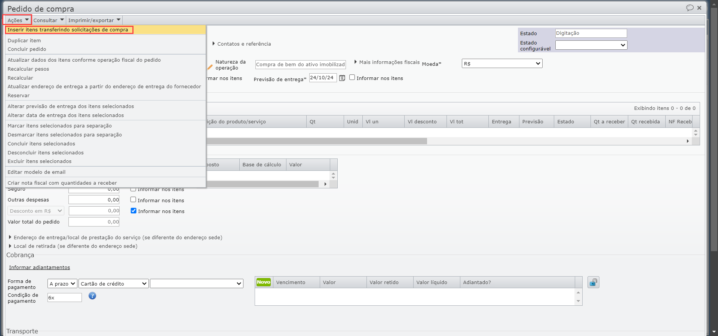
Task: Click the Vl desconto column header
Action: click(426, 122)
